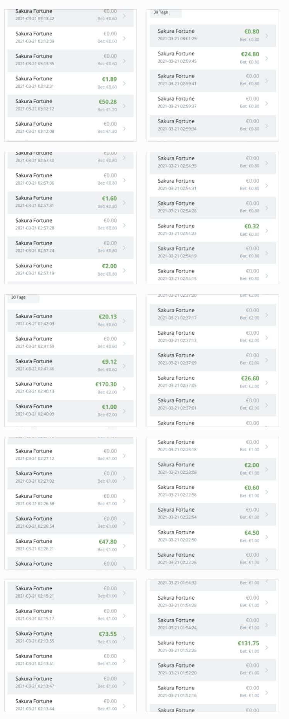This screenshot has height=719, width=289.
Task: Click the arrow beside the €47.80 win
Action: click(124, 546)
